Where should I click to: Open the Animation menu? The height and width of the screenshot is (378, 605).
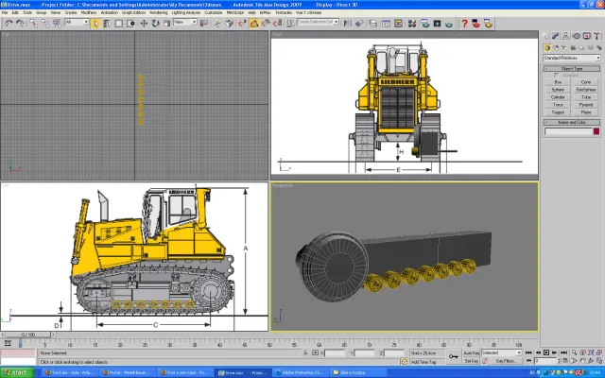click(x=110, y=12)
